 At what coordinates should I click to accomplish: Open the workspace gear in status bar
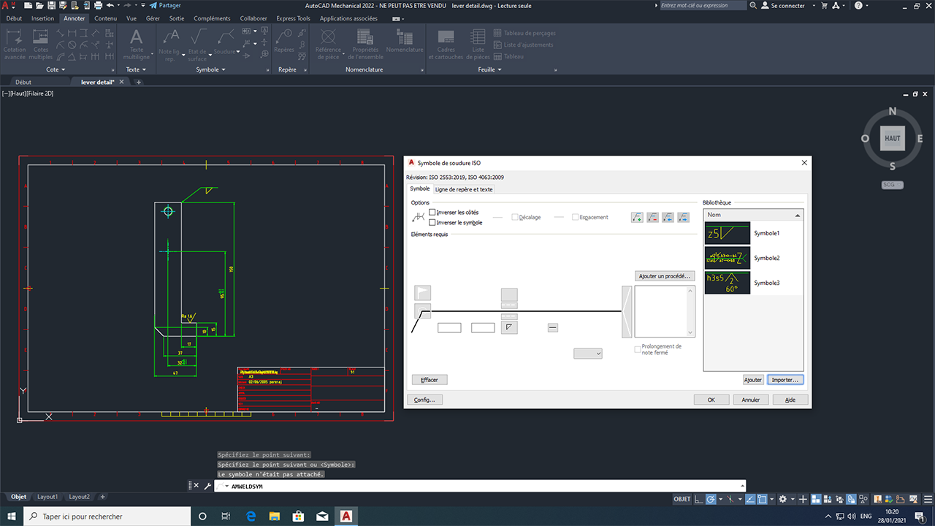tap(783, 499)
